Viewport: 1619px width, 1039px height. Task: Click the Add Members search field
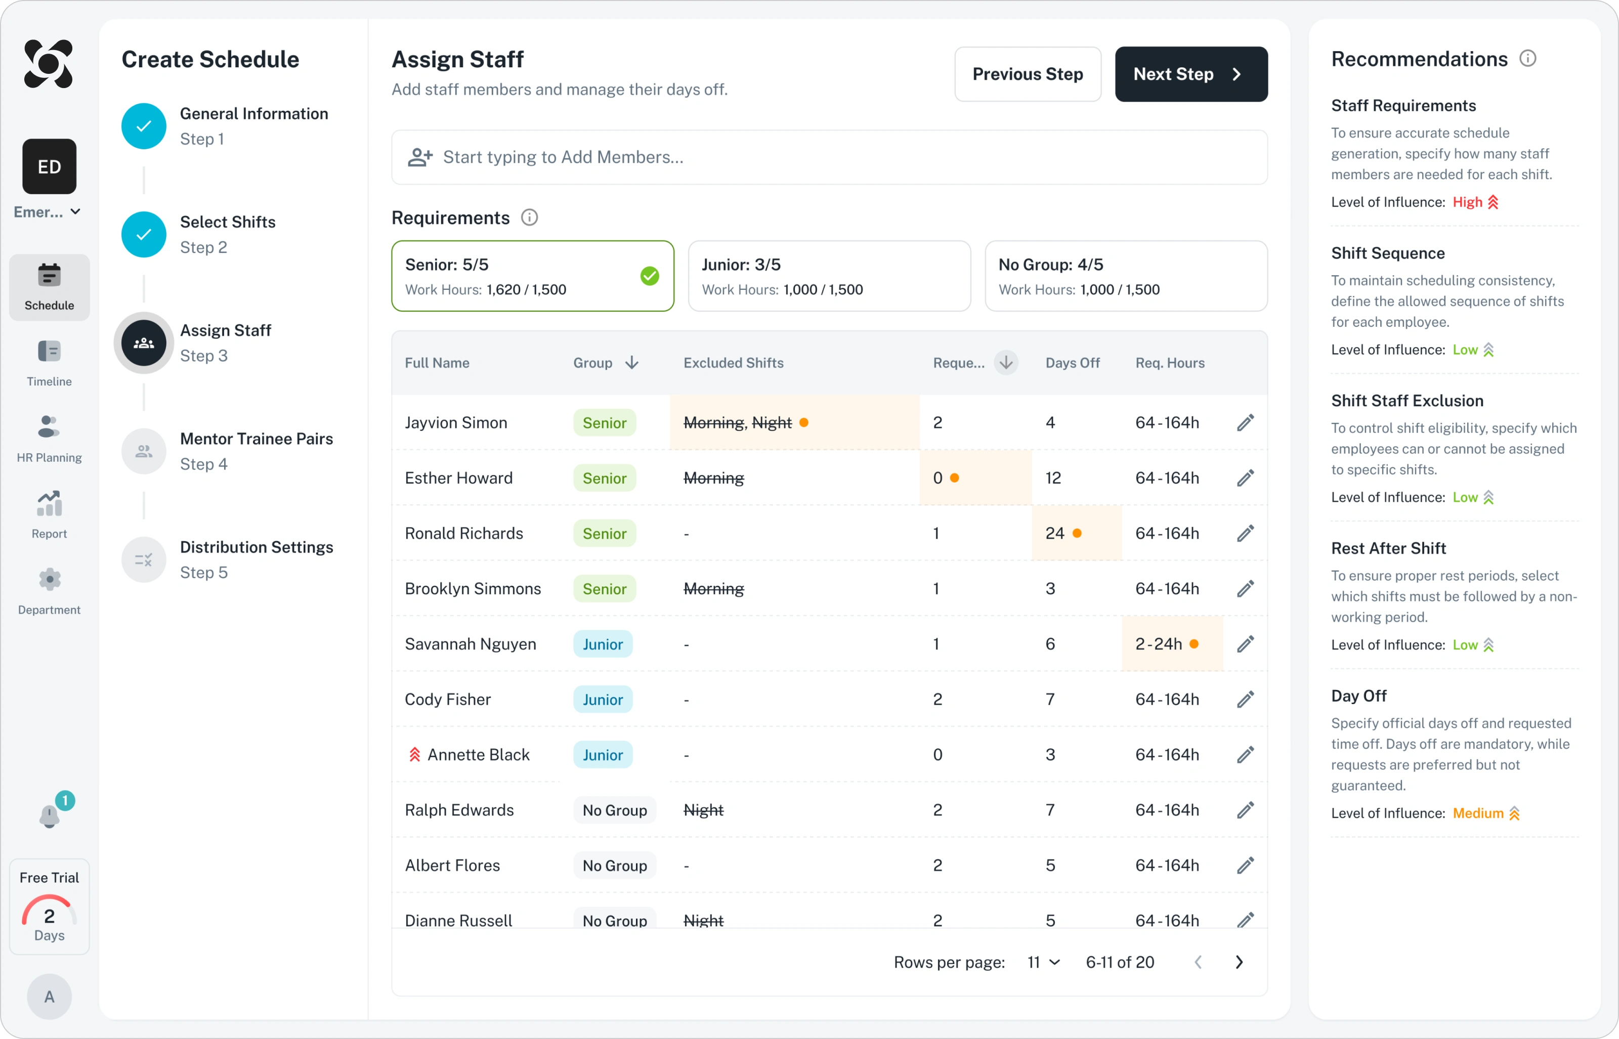[x=829, y=157]
